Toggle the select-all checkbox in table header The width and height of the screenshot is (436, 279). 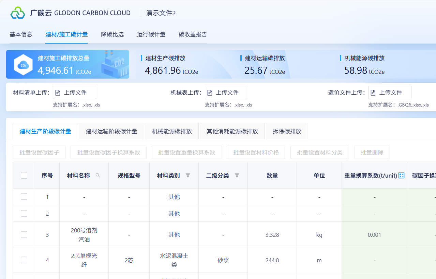(24, 175)
